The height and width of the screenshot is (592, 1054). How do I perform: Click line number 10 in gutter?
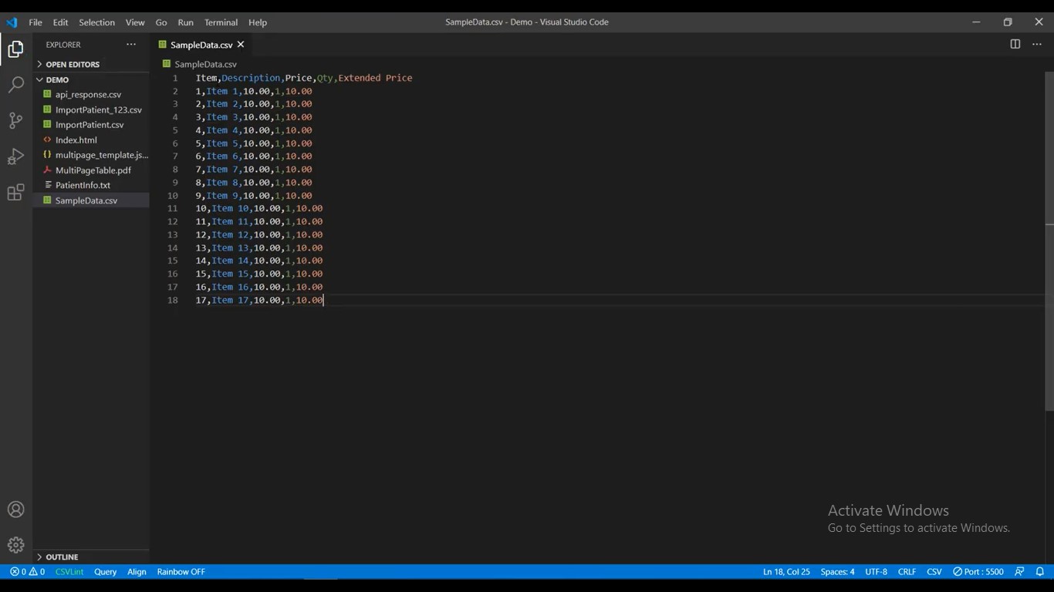(173, 196)
